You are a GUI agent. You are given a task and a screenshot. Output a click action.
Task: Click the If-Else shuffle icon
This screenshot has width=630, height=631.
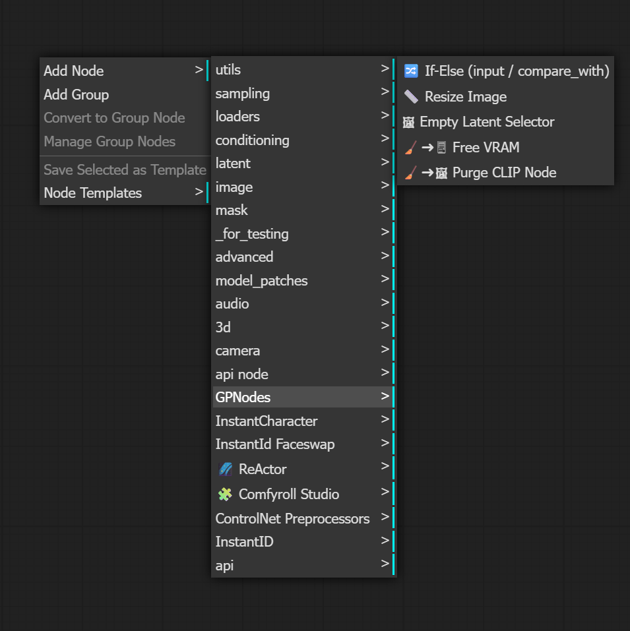tap(411, 71)
